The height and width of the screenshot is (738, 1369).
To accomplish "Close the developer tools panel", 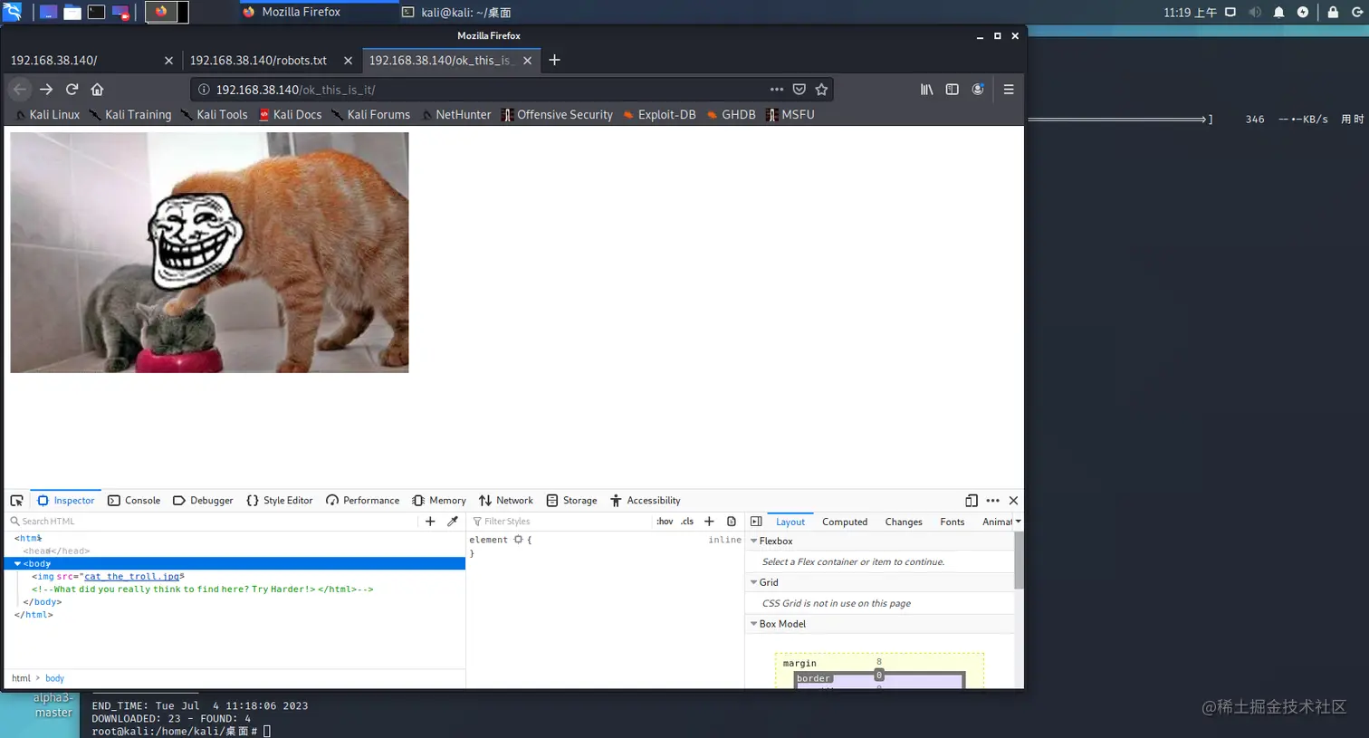I will click(1013, 501).
